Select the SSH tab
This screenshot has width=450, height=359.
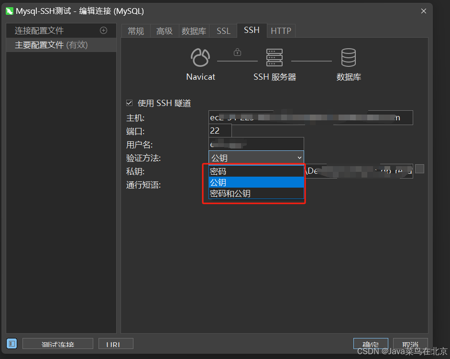coord(252,30)
